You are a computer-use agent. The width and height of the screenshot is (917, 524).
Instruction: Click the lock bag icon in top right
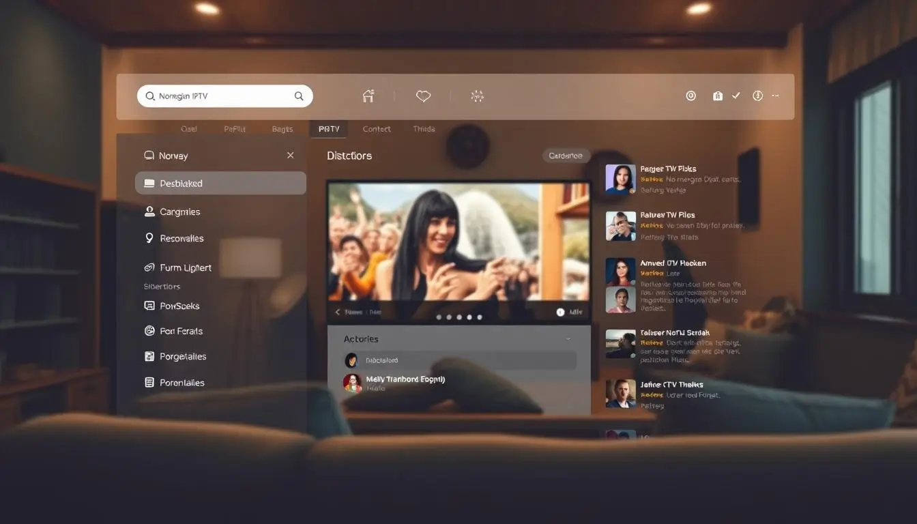[x=717, y=96]
